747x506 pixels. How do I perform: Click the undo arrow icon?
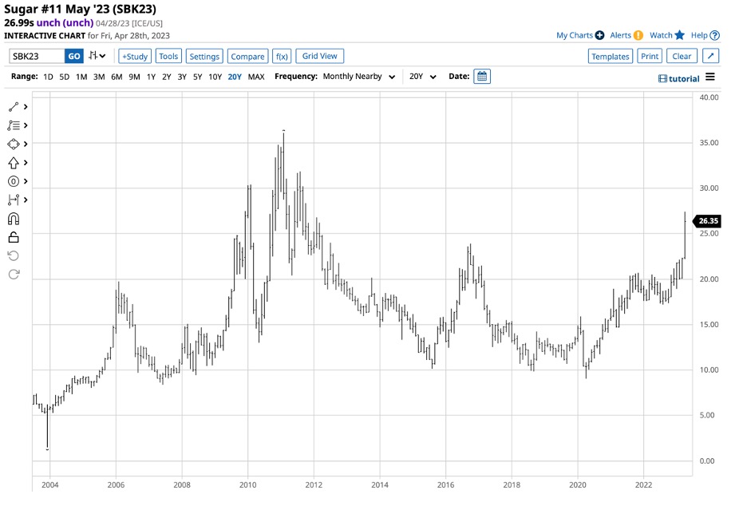click(x=14, y=256)
